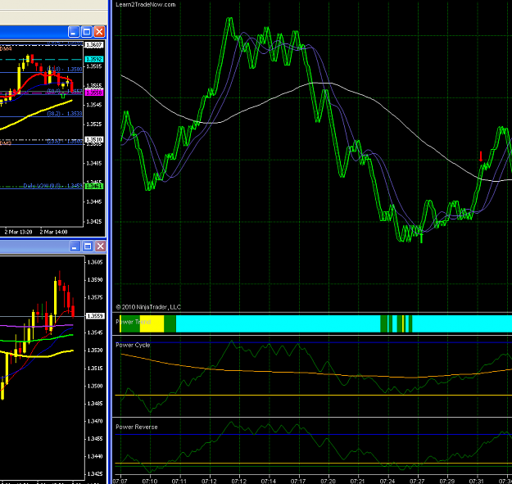Click the © 2010 NinjaTrader, LLC notice
The height and width of the screenshot is (484, 512).
coord(148,307)
